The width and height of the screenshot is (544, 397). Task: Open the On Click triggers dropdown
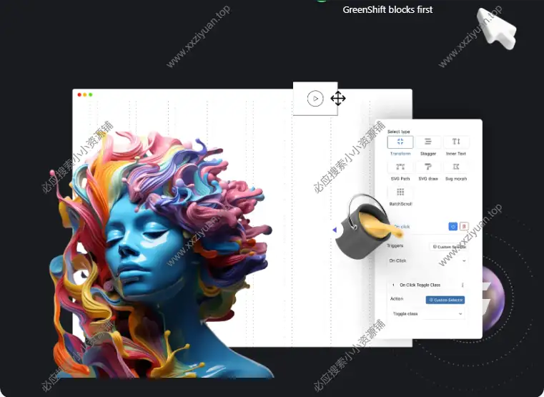(x=427, y=261)
